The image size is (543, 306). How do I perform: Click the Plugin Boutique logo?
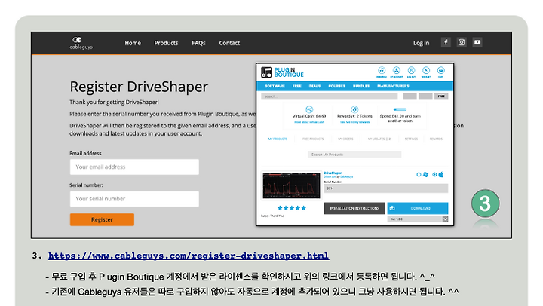[x=282, y=72]
